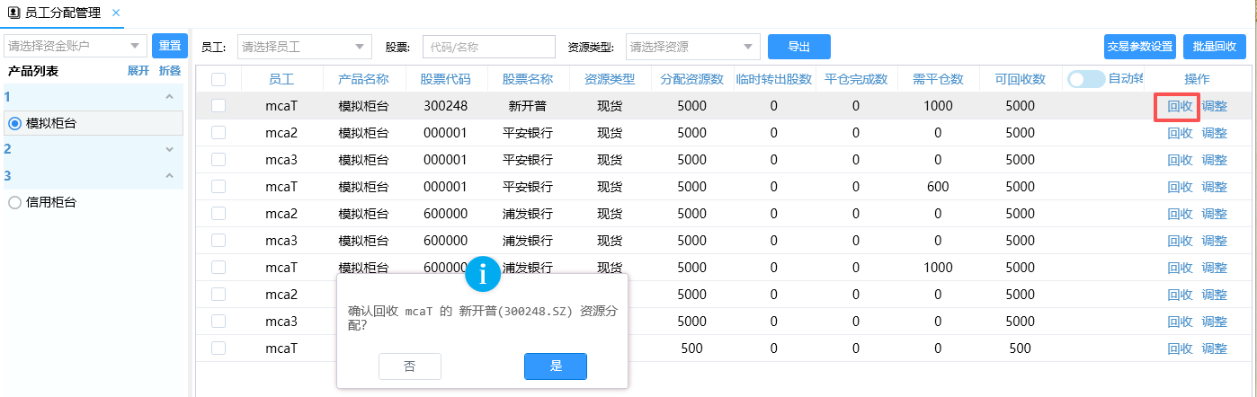Collapse product group 3

(169, 176)
